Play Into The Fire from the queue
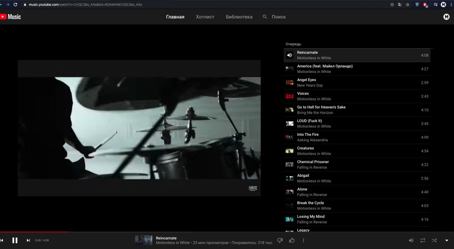Screen dimensions: 454x249 click(x=357, y=137)
